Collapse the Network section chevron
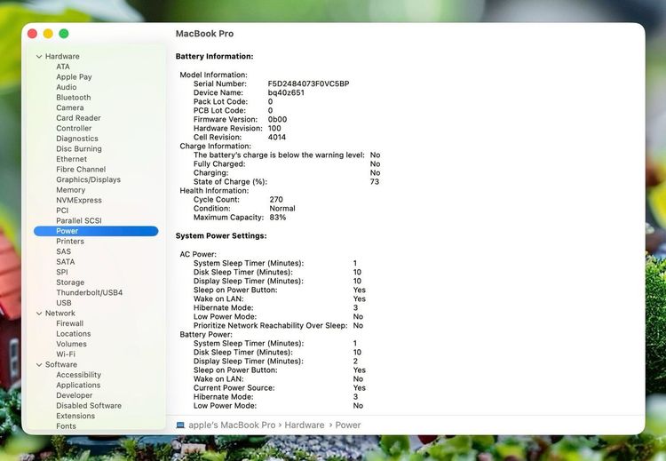This screenshot has height=461, width=666. (39, 314)
